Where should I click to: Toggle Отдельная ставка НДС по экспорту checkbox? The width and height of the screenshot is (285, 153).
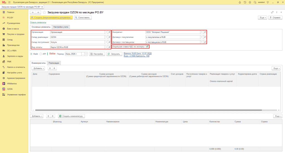pos(147,47)
